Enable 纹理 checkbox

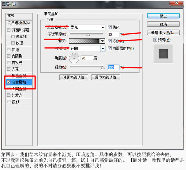pos(13,43)
